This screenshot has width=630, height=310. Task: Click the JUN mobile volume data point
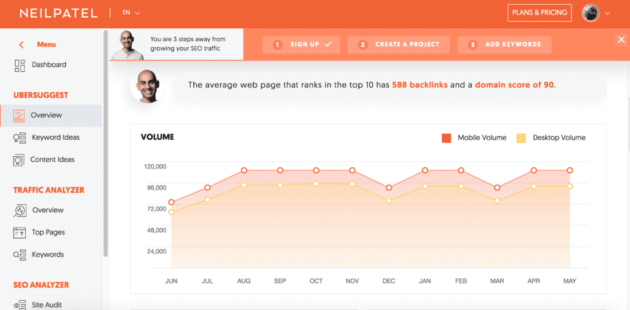click(171, 202)
